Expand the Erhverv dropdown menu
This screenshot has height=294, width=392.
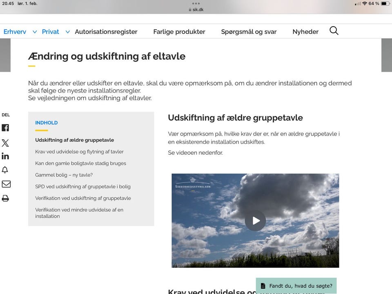pyautogui.click(x=15, y=31)
